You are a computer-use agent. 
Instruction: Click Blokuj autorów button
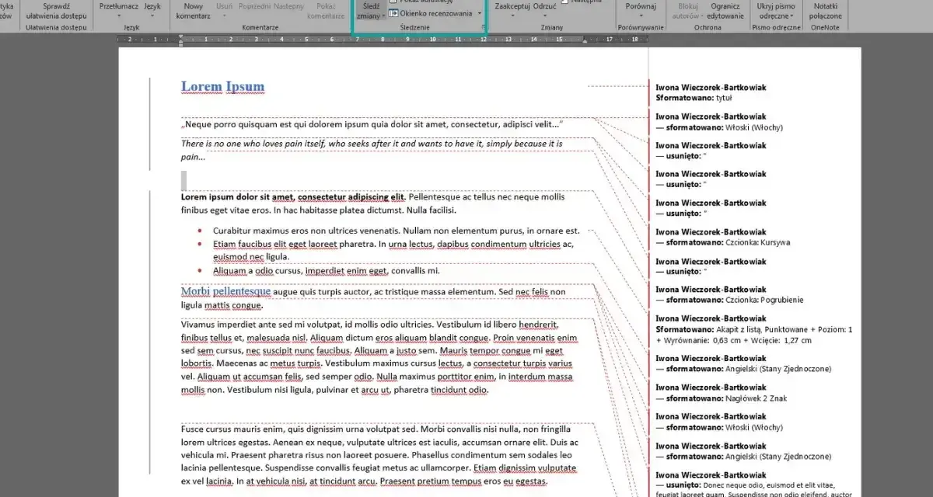pyautogui.click(x=687, y=11)
